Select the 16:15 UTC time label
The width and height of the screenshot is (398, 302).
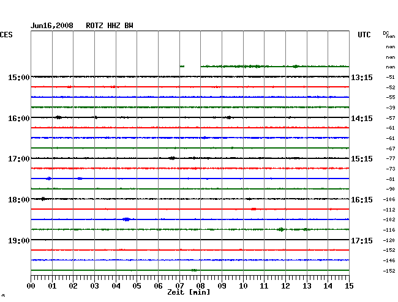(x=362, y=200)
